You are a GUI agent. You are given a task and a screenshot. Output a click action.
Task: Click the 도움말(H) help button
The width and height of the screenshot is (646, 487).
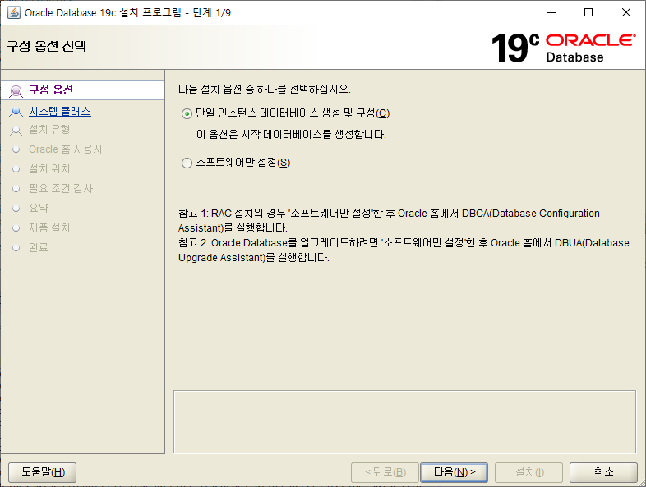click(43, 472)
